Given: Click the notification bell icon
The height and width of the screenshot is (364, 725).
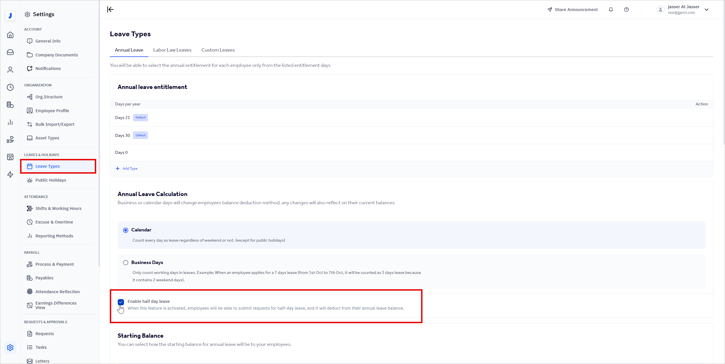Looking at the screenshot, I should click(x=611, y=10).
